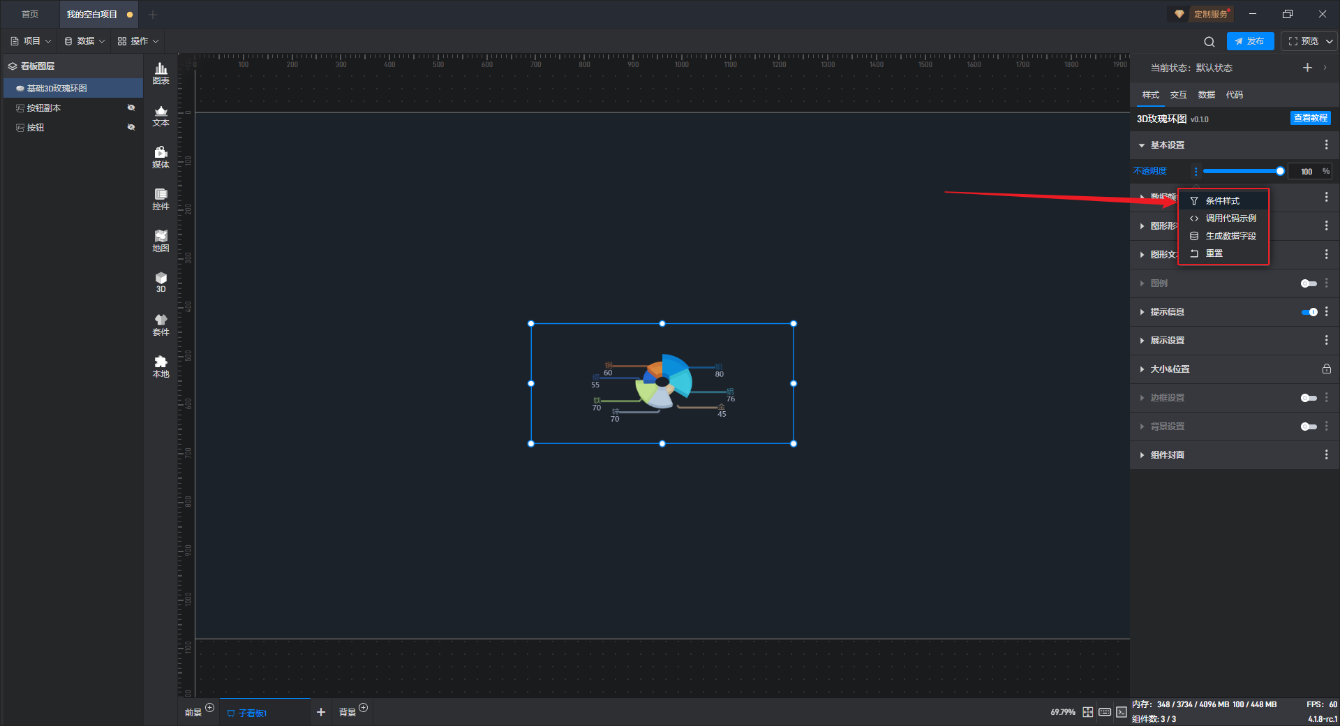Switch to the 交互 tab

tap(1178, 95)
